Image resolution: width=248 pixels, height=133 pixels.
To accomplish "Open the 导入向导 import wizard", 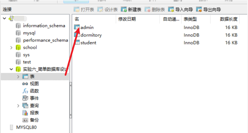I will (x=180, y=10).
